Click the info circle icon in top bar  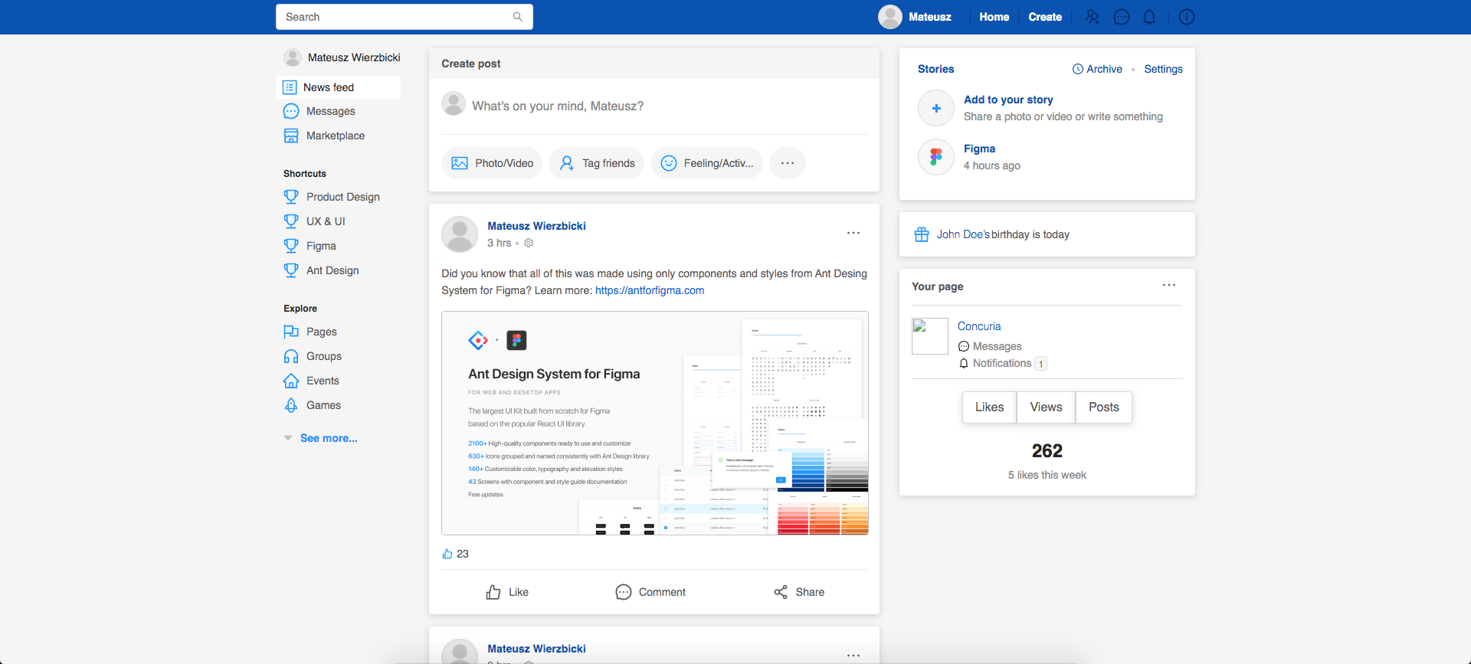[x=1187, y=17]
